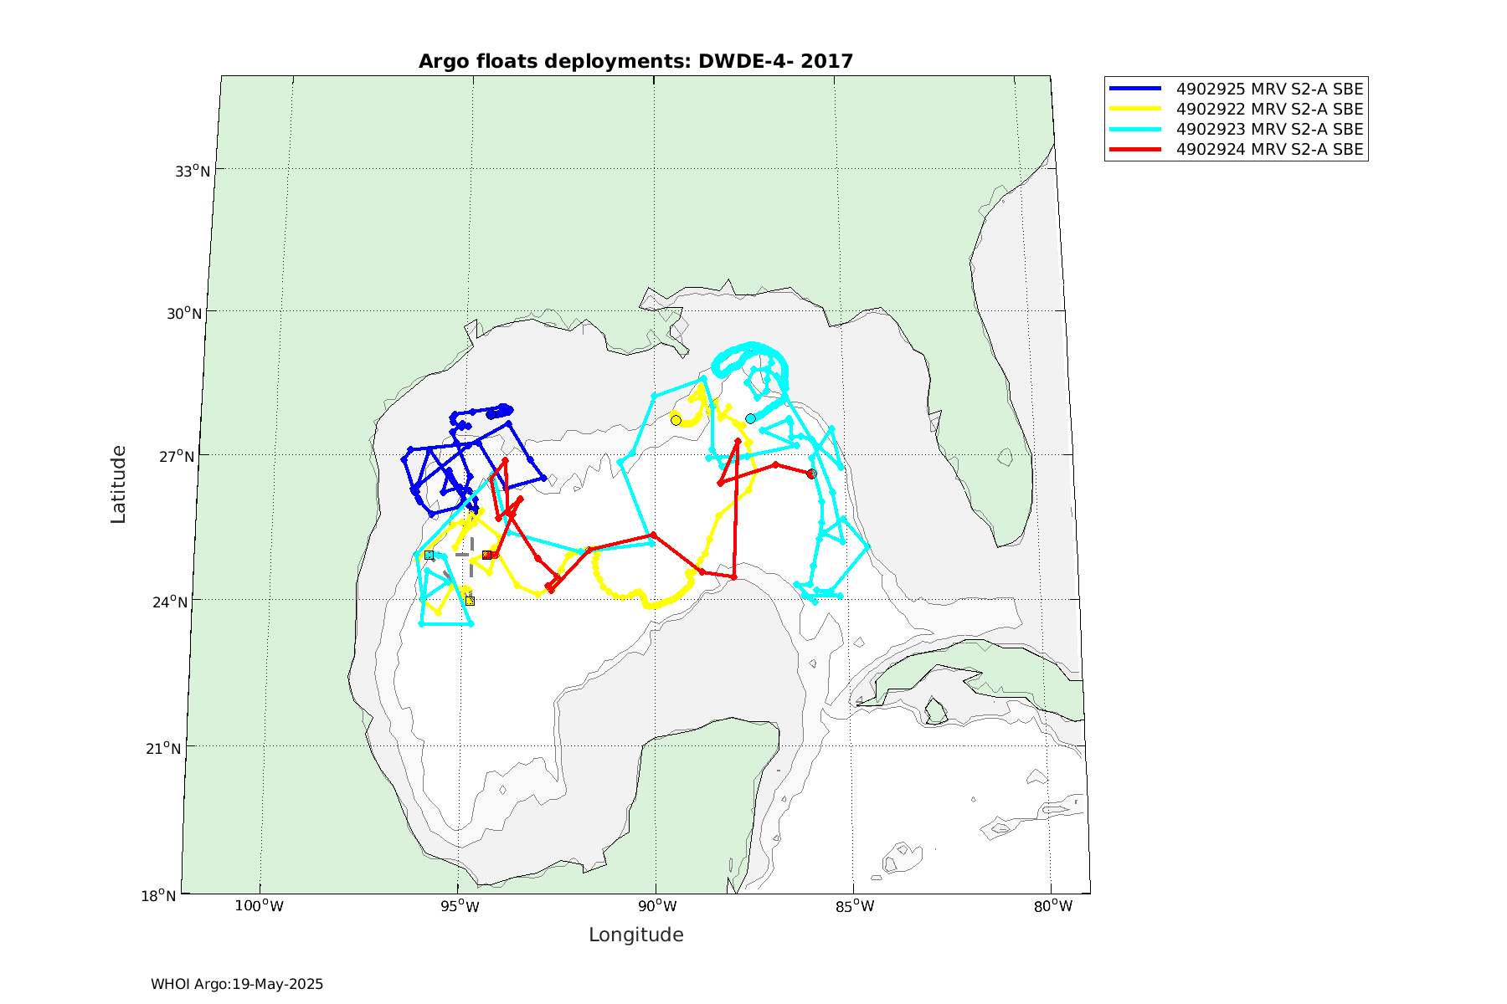This screenshot has width=1507, height=1004.
Task: Click the 85°W longitude tick label
Action: [854, 905]
